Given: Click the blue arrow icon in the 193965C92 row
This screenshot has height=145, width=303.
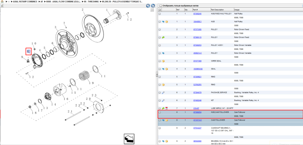Looking at the screenshot, I should [x=163, y=69].
